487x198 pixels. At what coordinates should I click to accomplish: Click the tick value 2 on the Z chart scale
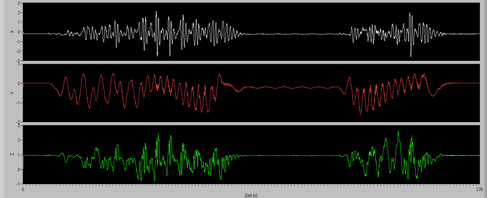(x=19, y=140)
